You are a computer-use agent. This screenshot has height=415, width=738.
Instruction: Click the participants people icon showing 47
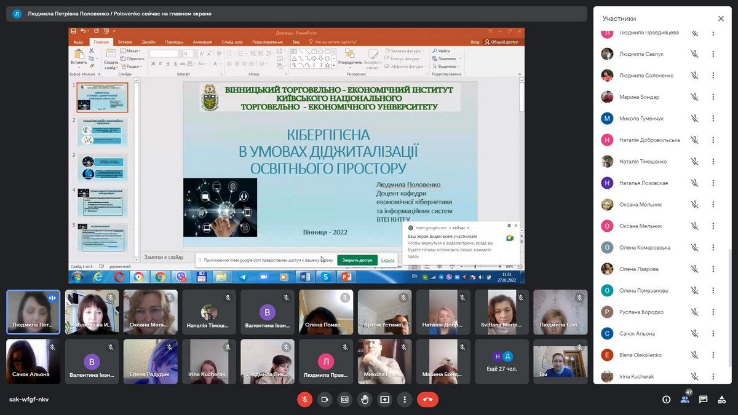click(x=684, y=400)
